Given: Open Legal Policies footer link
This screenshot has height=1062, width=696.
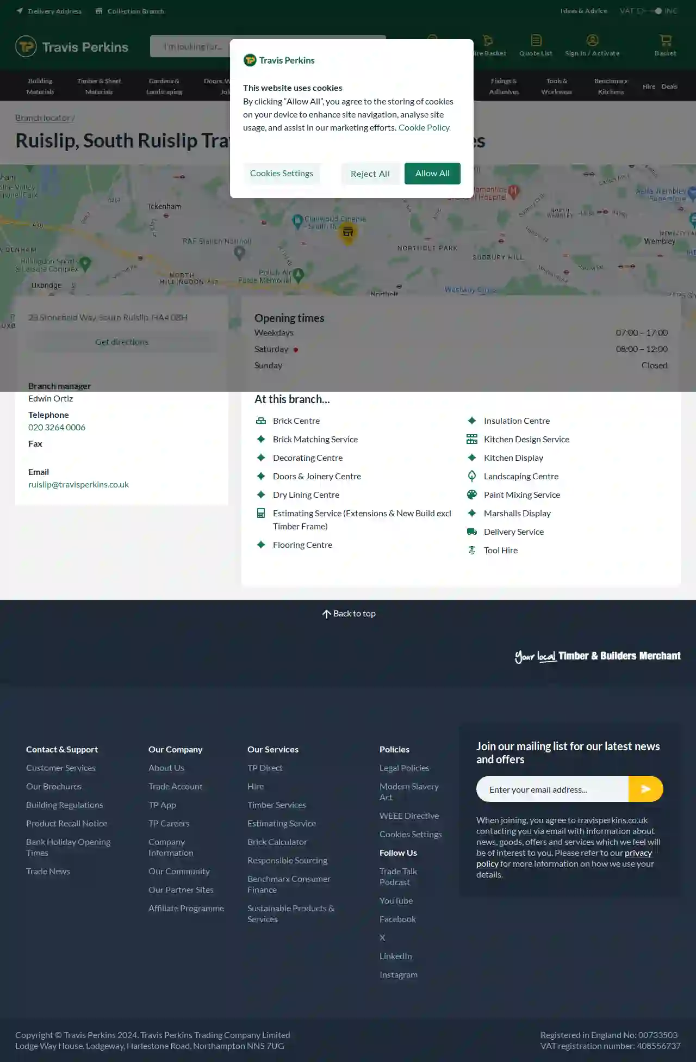Looking at the screenshot, I should 404,768.
